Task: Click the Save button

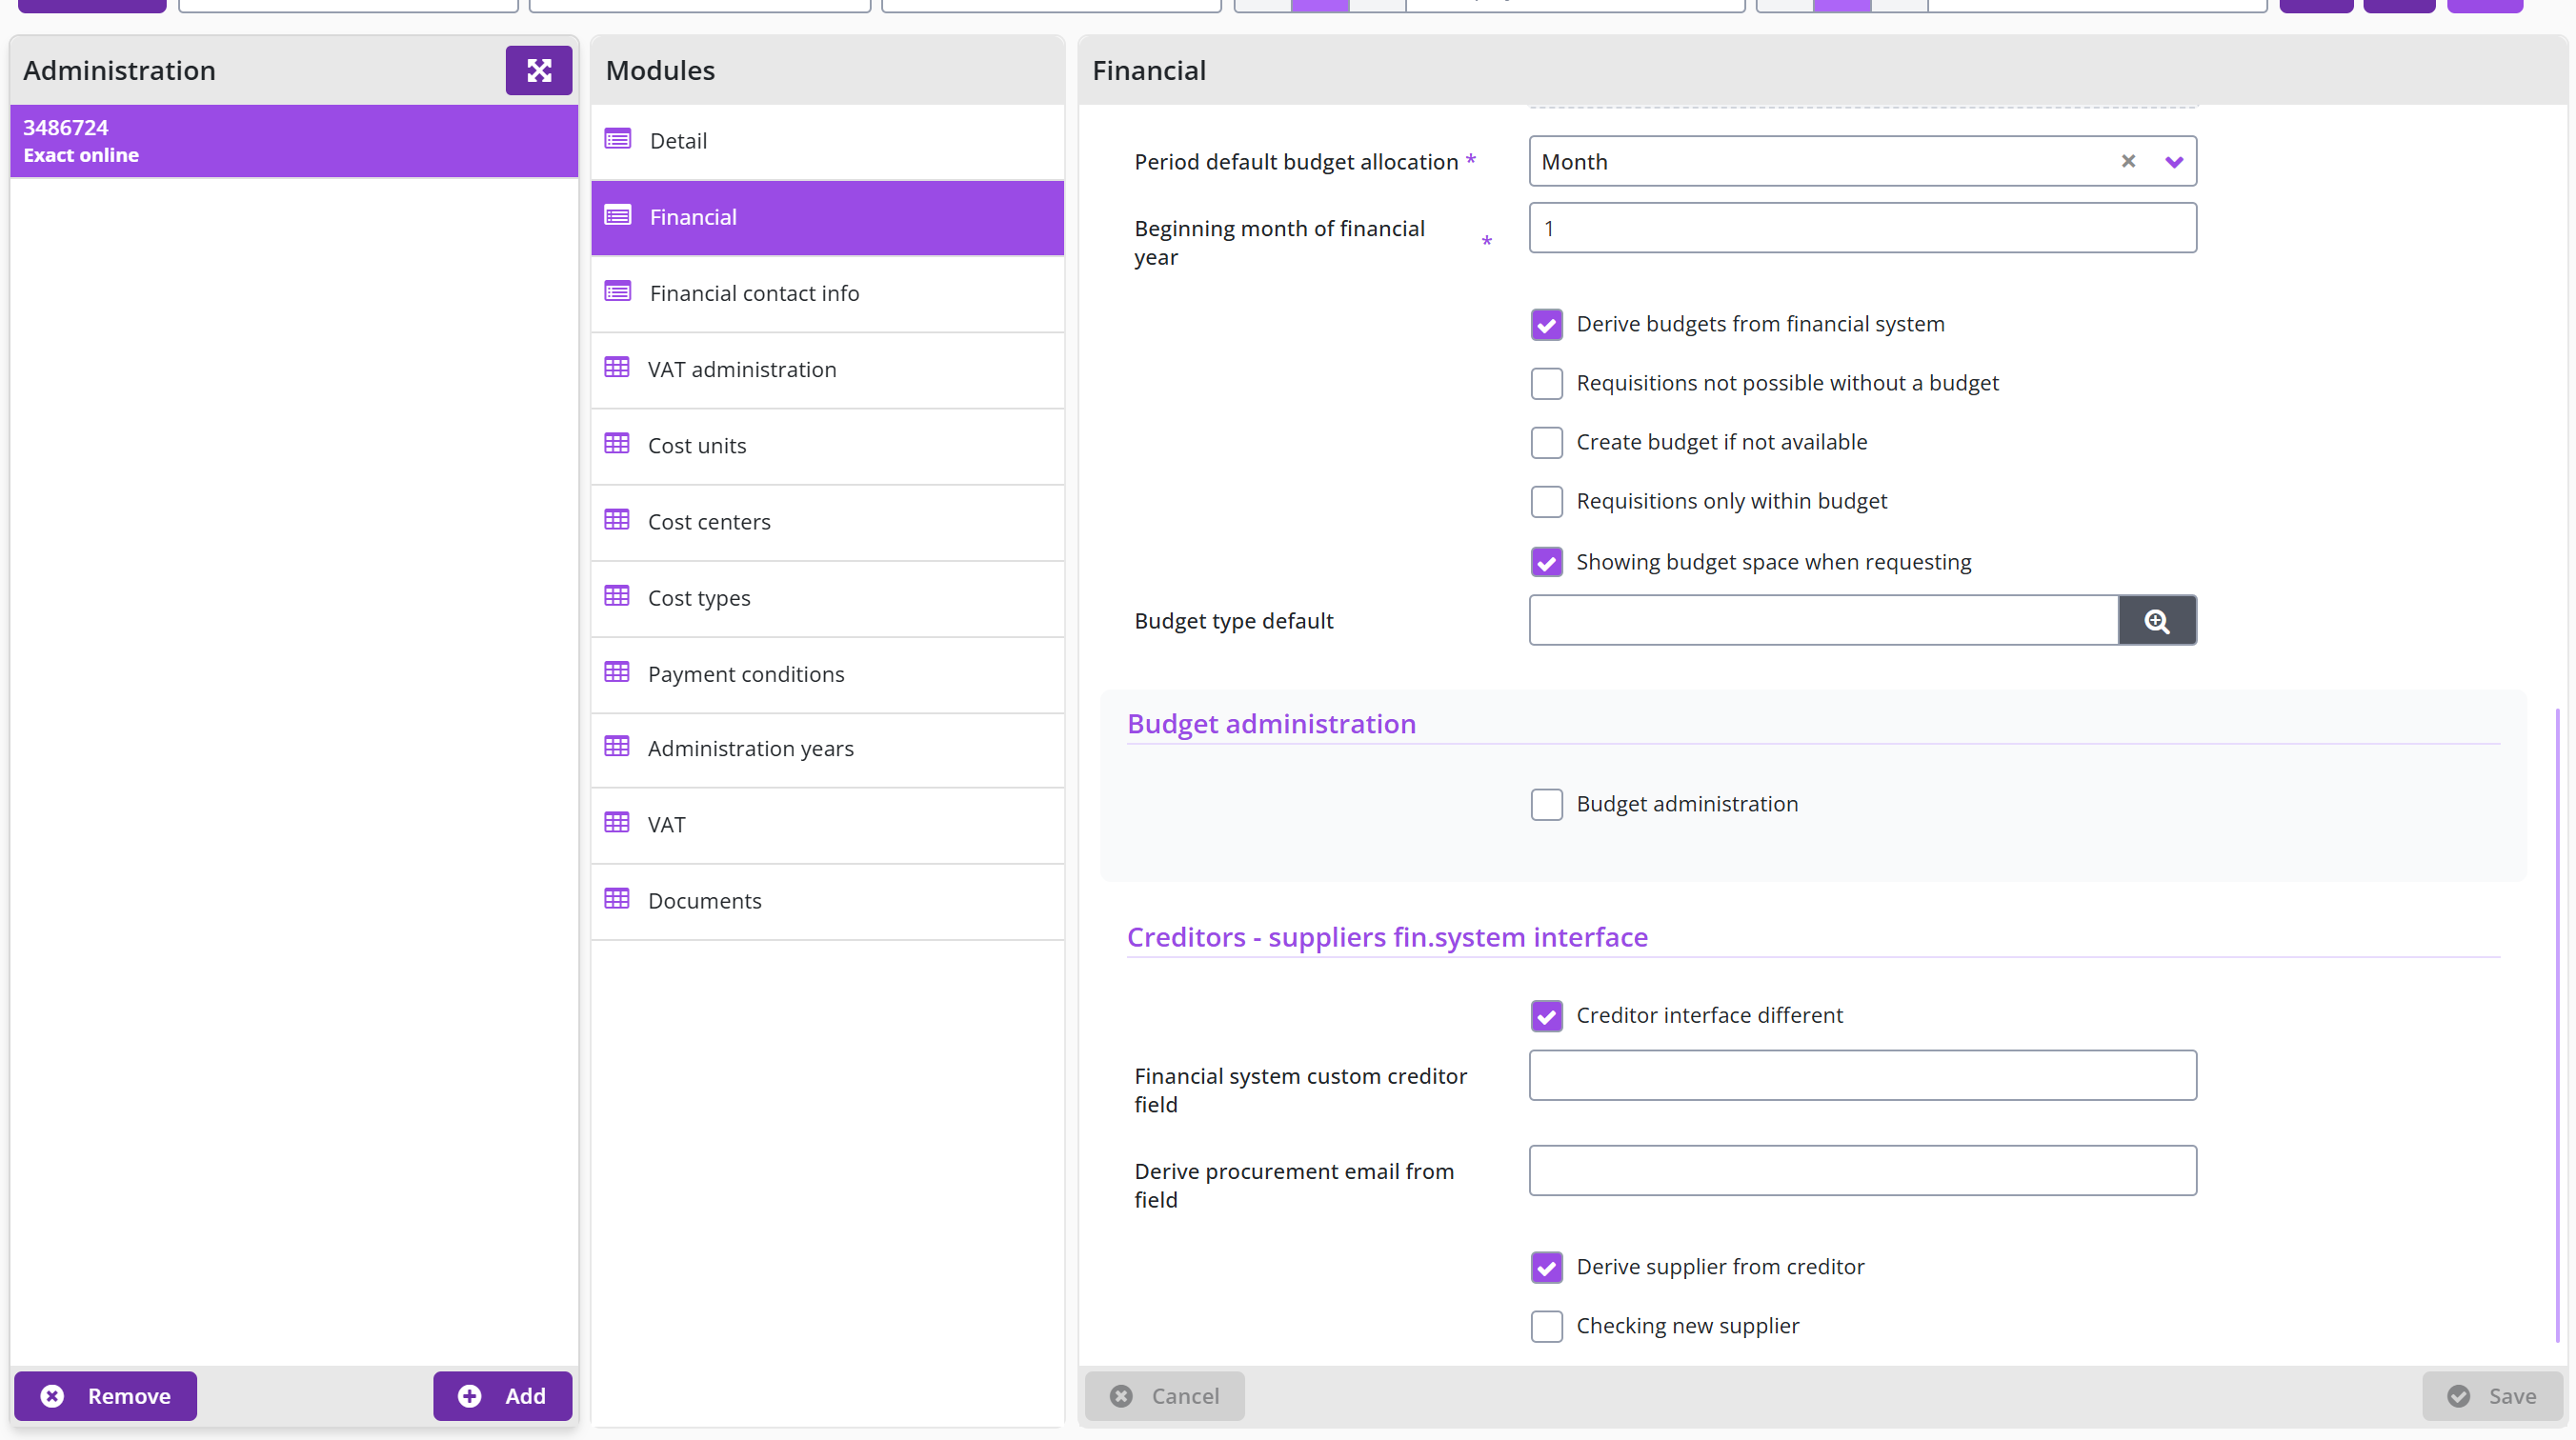Action: (x=2492, y=1396)
